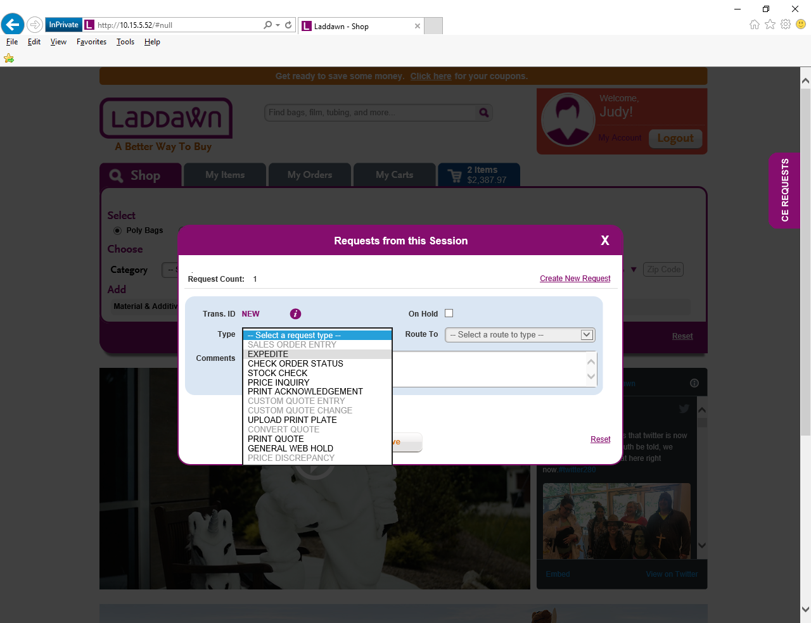
Task: Click the page scrollbar up arrow
Action: tap(805, 80)
